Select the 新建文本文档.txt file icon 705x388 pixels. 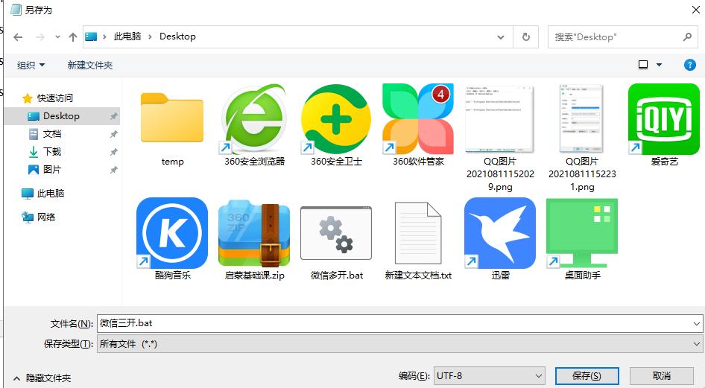(x=418, y=233)
